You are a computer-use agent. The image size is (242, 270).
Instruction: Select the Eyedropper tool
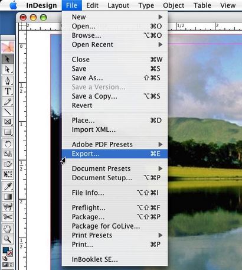(8, 186)
